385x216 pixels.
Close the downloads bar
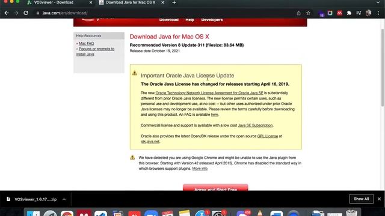pos(379,199)
